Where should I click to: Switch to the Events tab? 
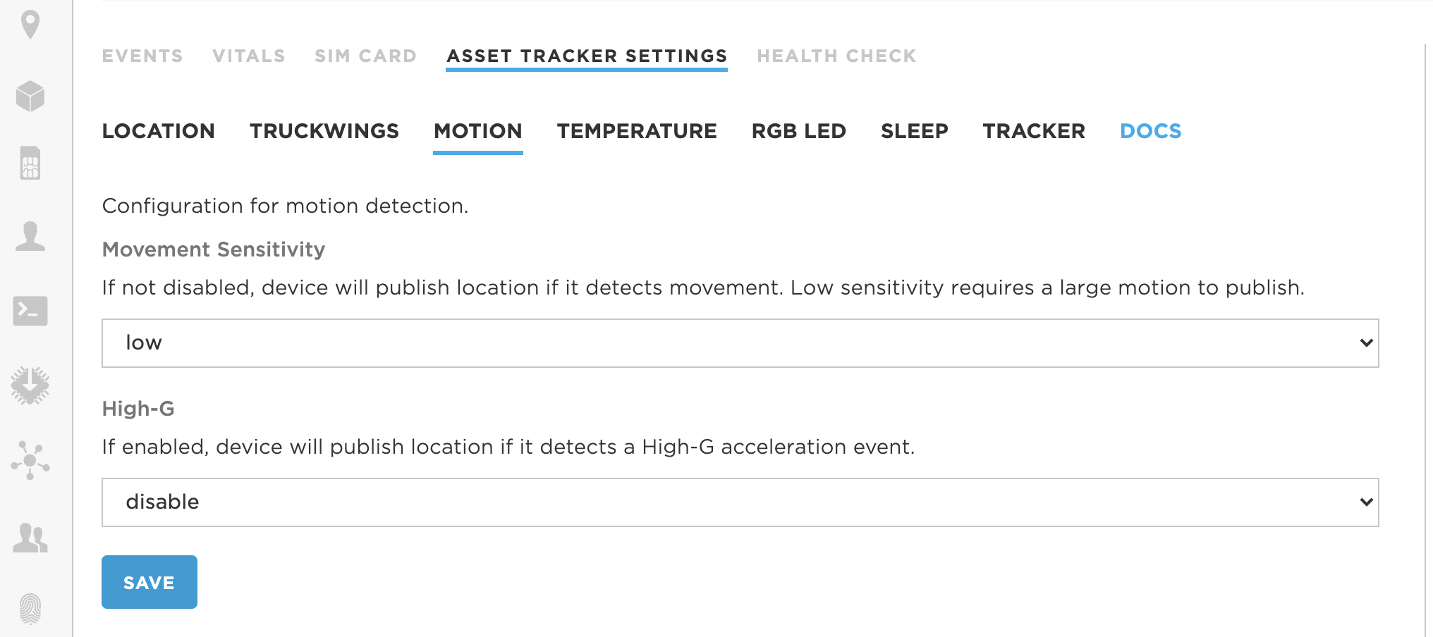[x=142, y=56]
